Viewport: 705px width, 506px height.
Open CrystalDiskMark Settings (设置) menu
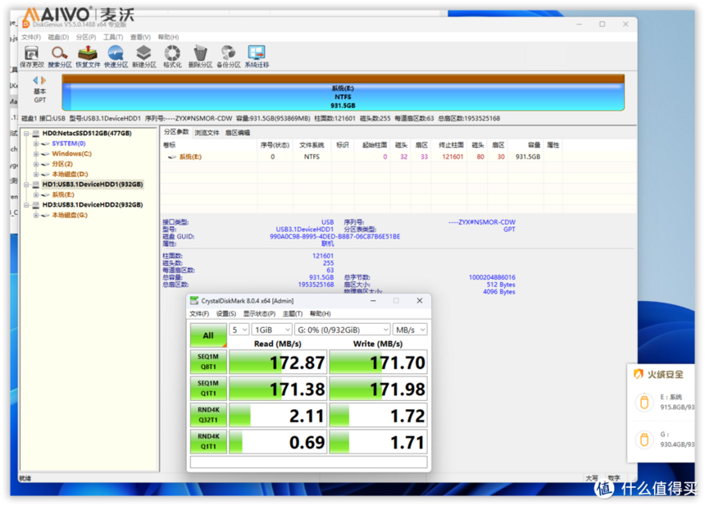click(226, 313)
